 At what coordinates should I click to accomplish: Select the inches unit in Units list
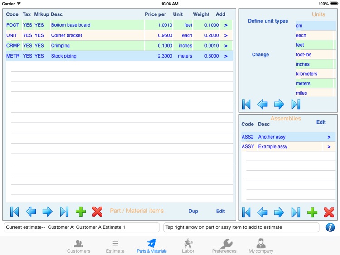[316, 64]
